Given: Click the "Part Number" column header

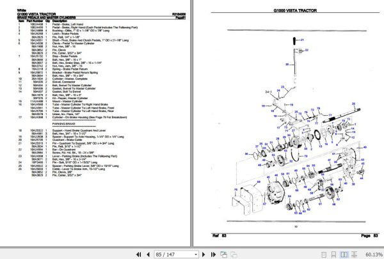Looking at the screenshot, I should pyautogui.click(x=35, y=21).
